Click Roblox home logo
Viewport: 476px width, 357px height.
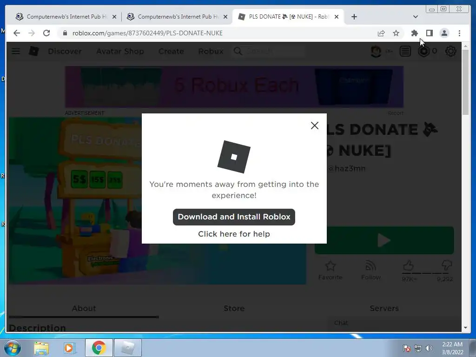pos(33,51)
